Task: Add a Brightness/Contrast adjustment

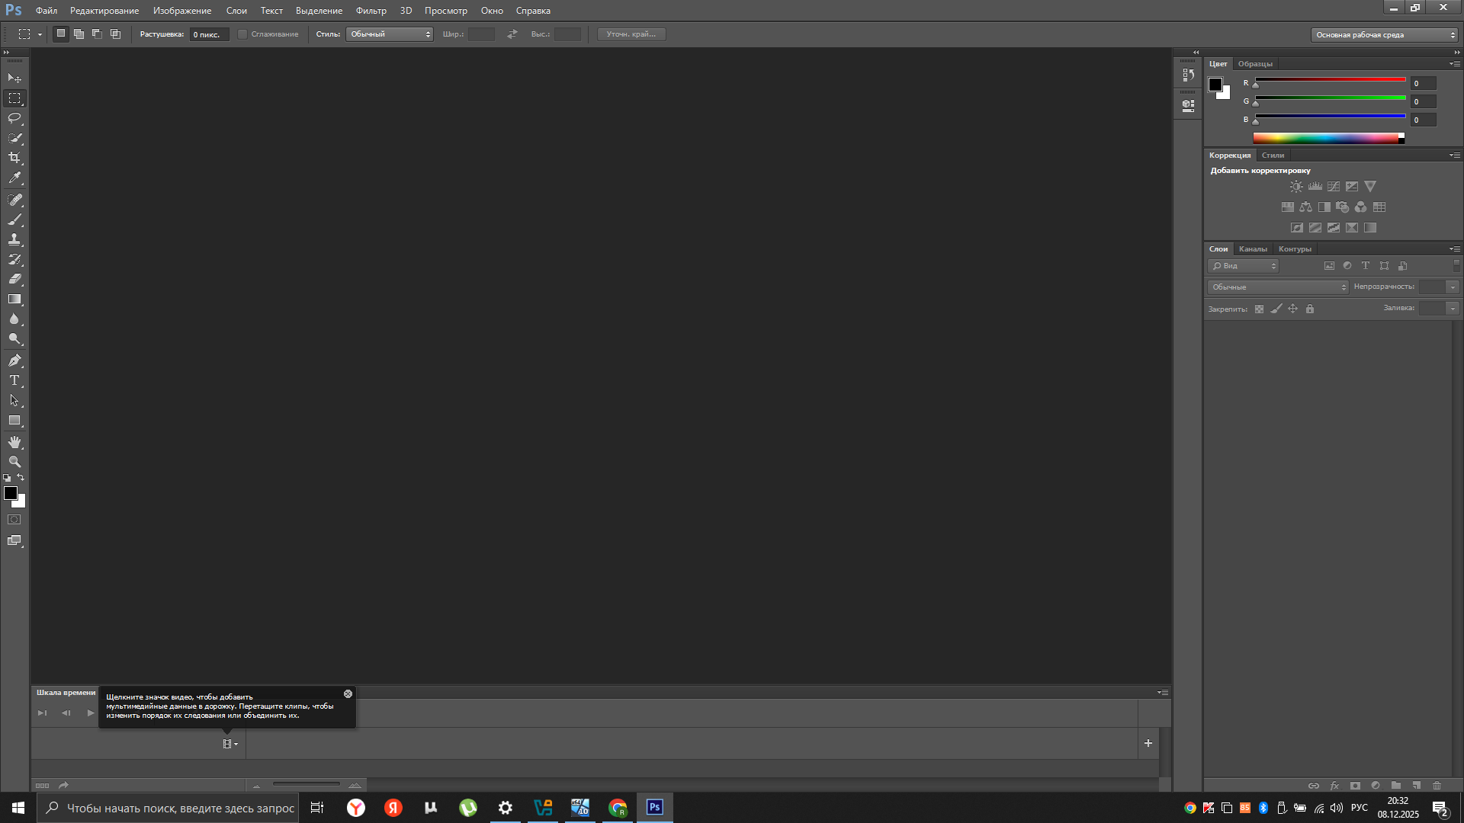Action: [1296, 186]
